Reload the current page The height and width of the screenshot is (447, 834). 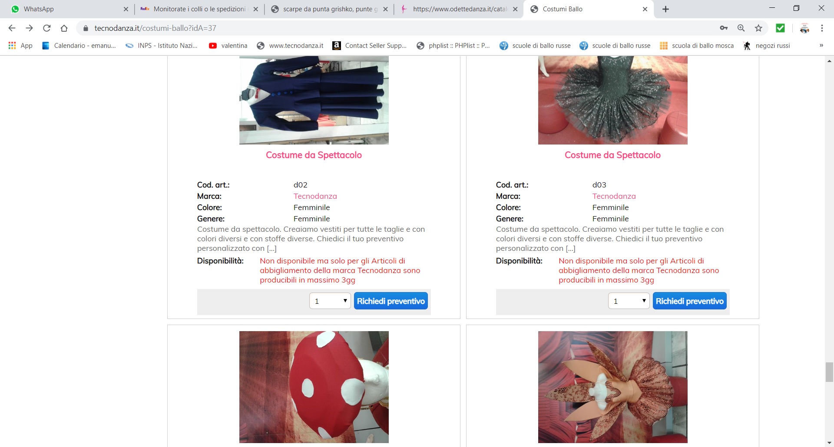coord(46,28)
